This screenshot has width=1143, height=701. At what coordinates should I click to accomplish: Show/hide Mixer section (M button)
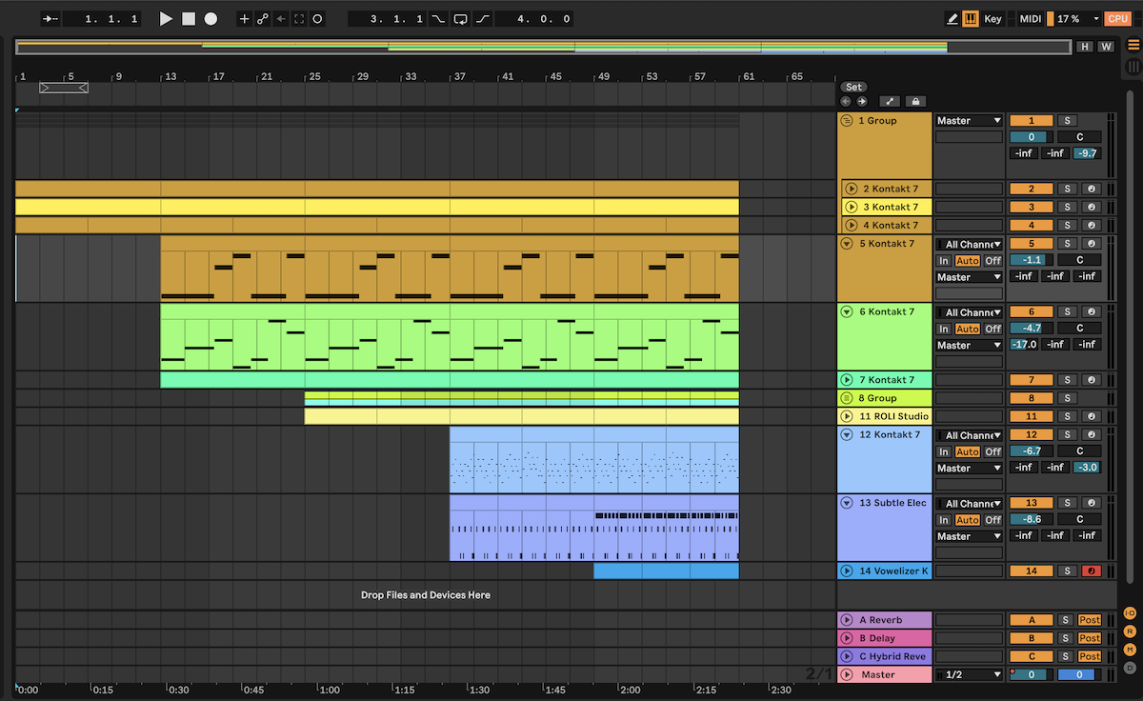tap(1130, 649)
